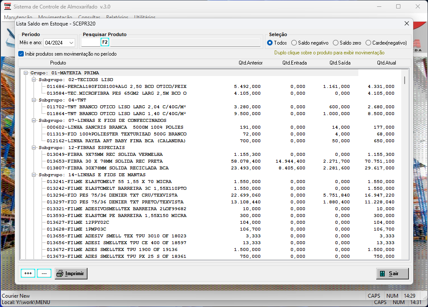Click the Comp USA application icon in title bar
The height and width of the screenshot is (307, 428).
(7, 6)
